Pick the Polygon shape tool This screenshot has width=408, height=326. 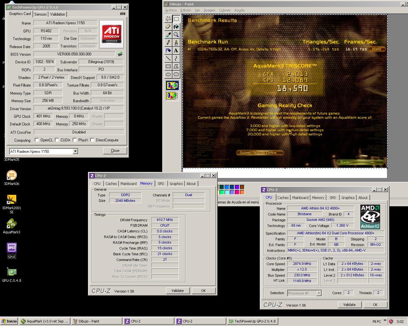pyautogui.click(x=176, y=67)
